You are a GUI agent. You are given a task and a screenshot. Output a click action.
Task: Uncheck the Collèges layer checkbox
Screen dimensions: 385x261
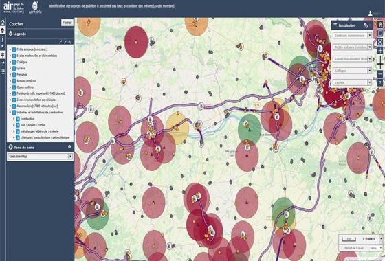(x=14, y=62)
